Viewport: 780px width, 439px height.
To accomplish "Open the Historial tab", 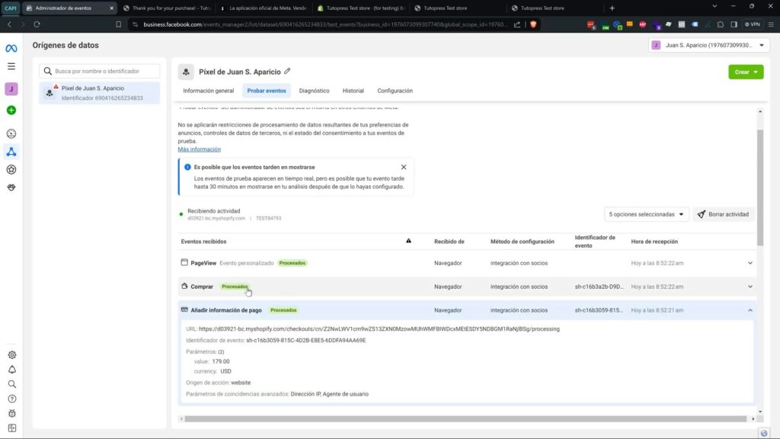I will pyautogui.click(x=353, y=91).
